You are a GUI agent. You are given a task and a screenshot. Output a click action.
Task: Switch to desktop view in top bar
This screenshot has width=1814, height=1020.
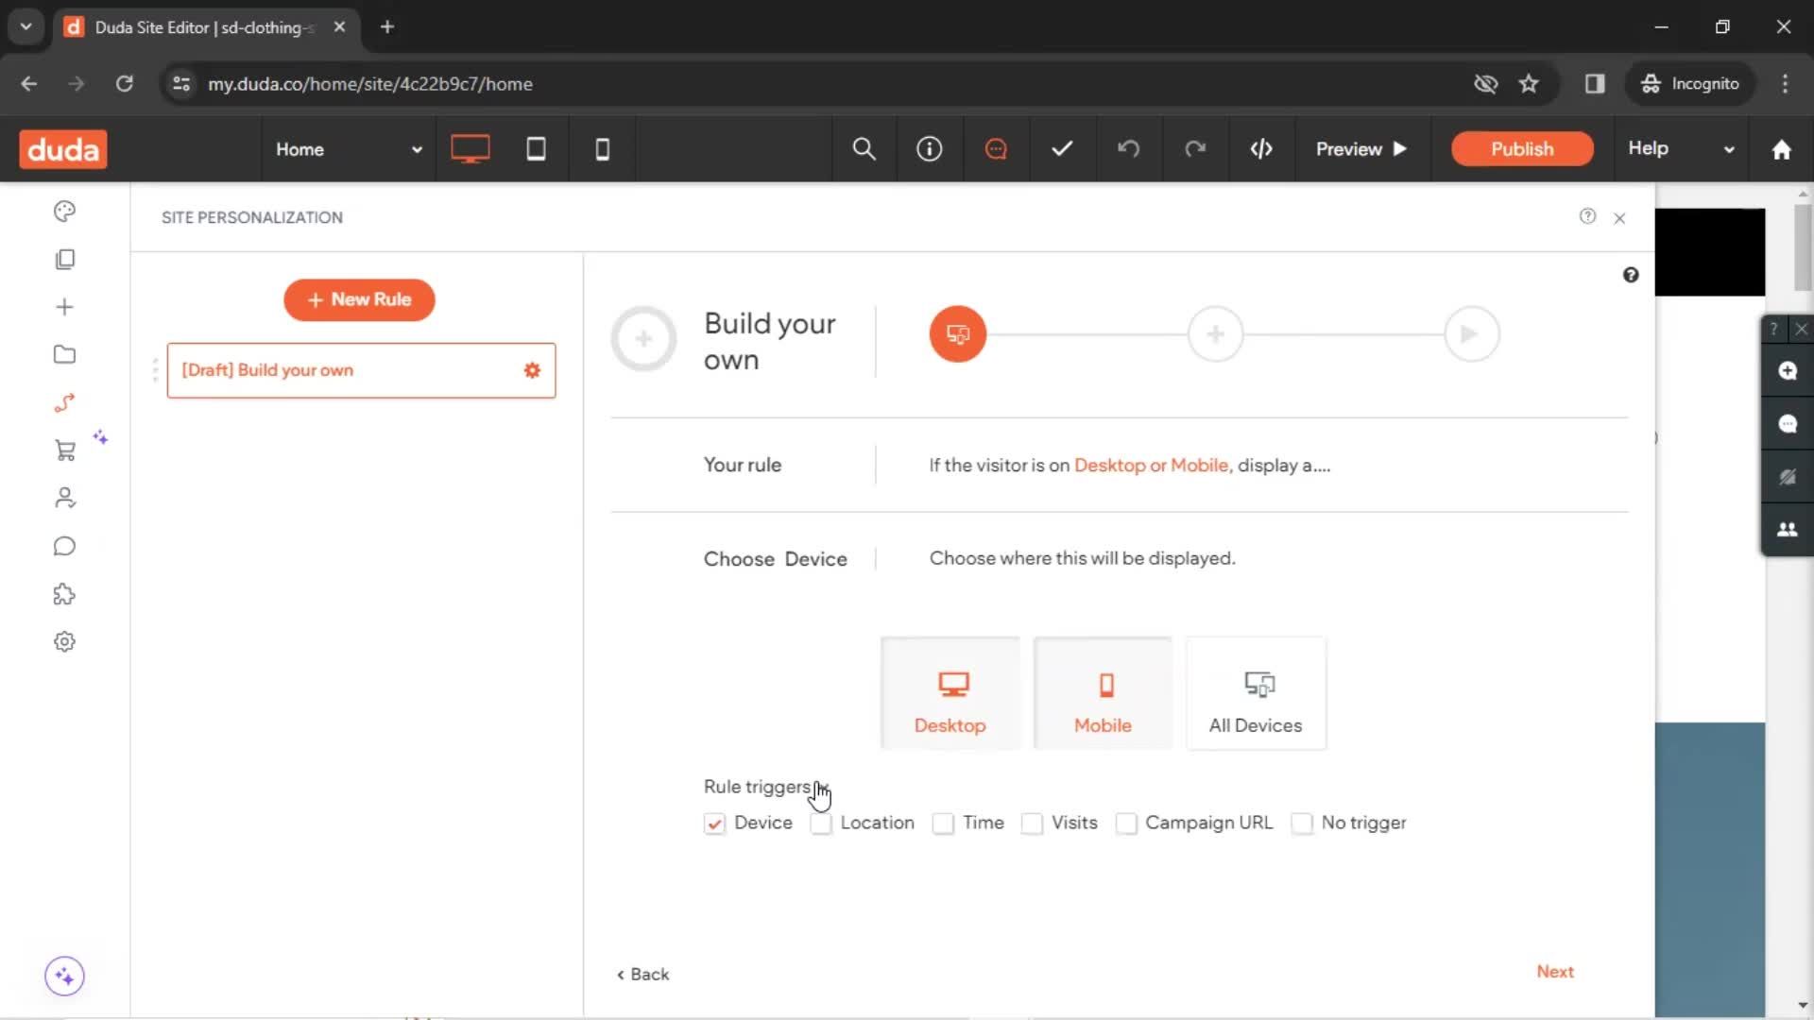(x=470, y=149)
